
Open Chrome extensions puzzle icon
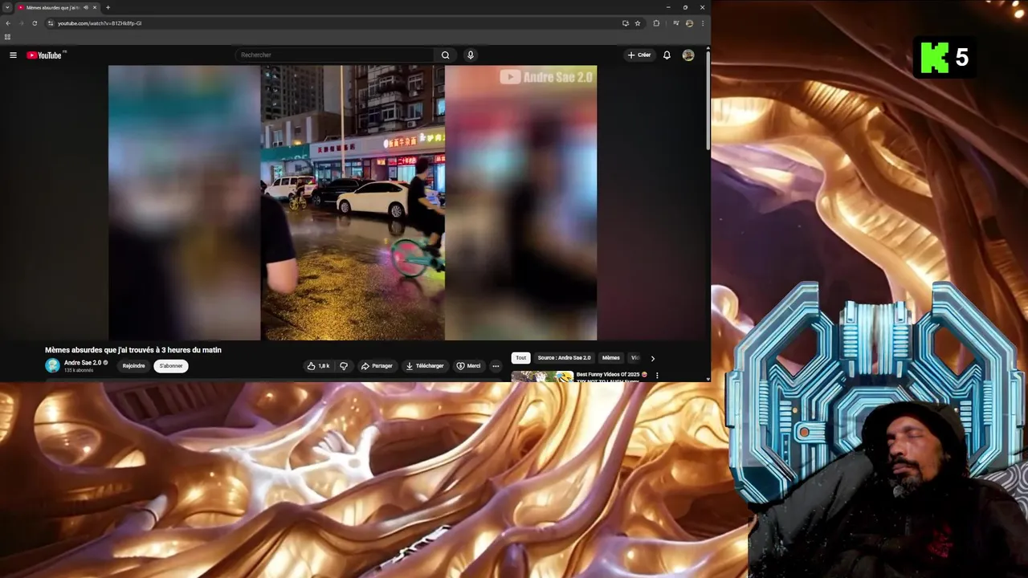(656, 23)
